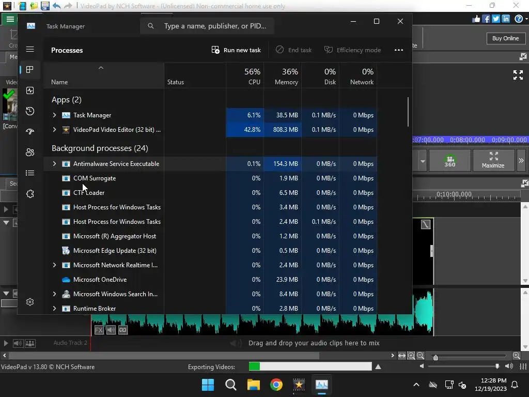529x397 pixels.
Task: Open the VideoPad help question mark icon
Action: coord(519,19)
